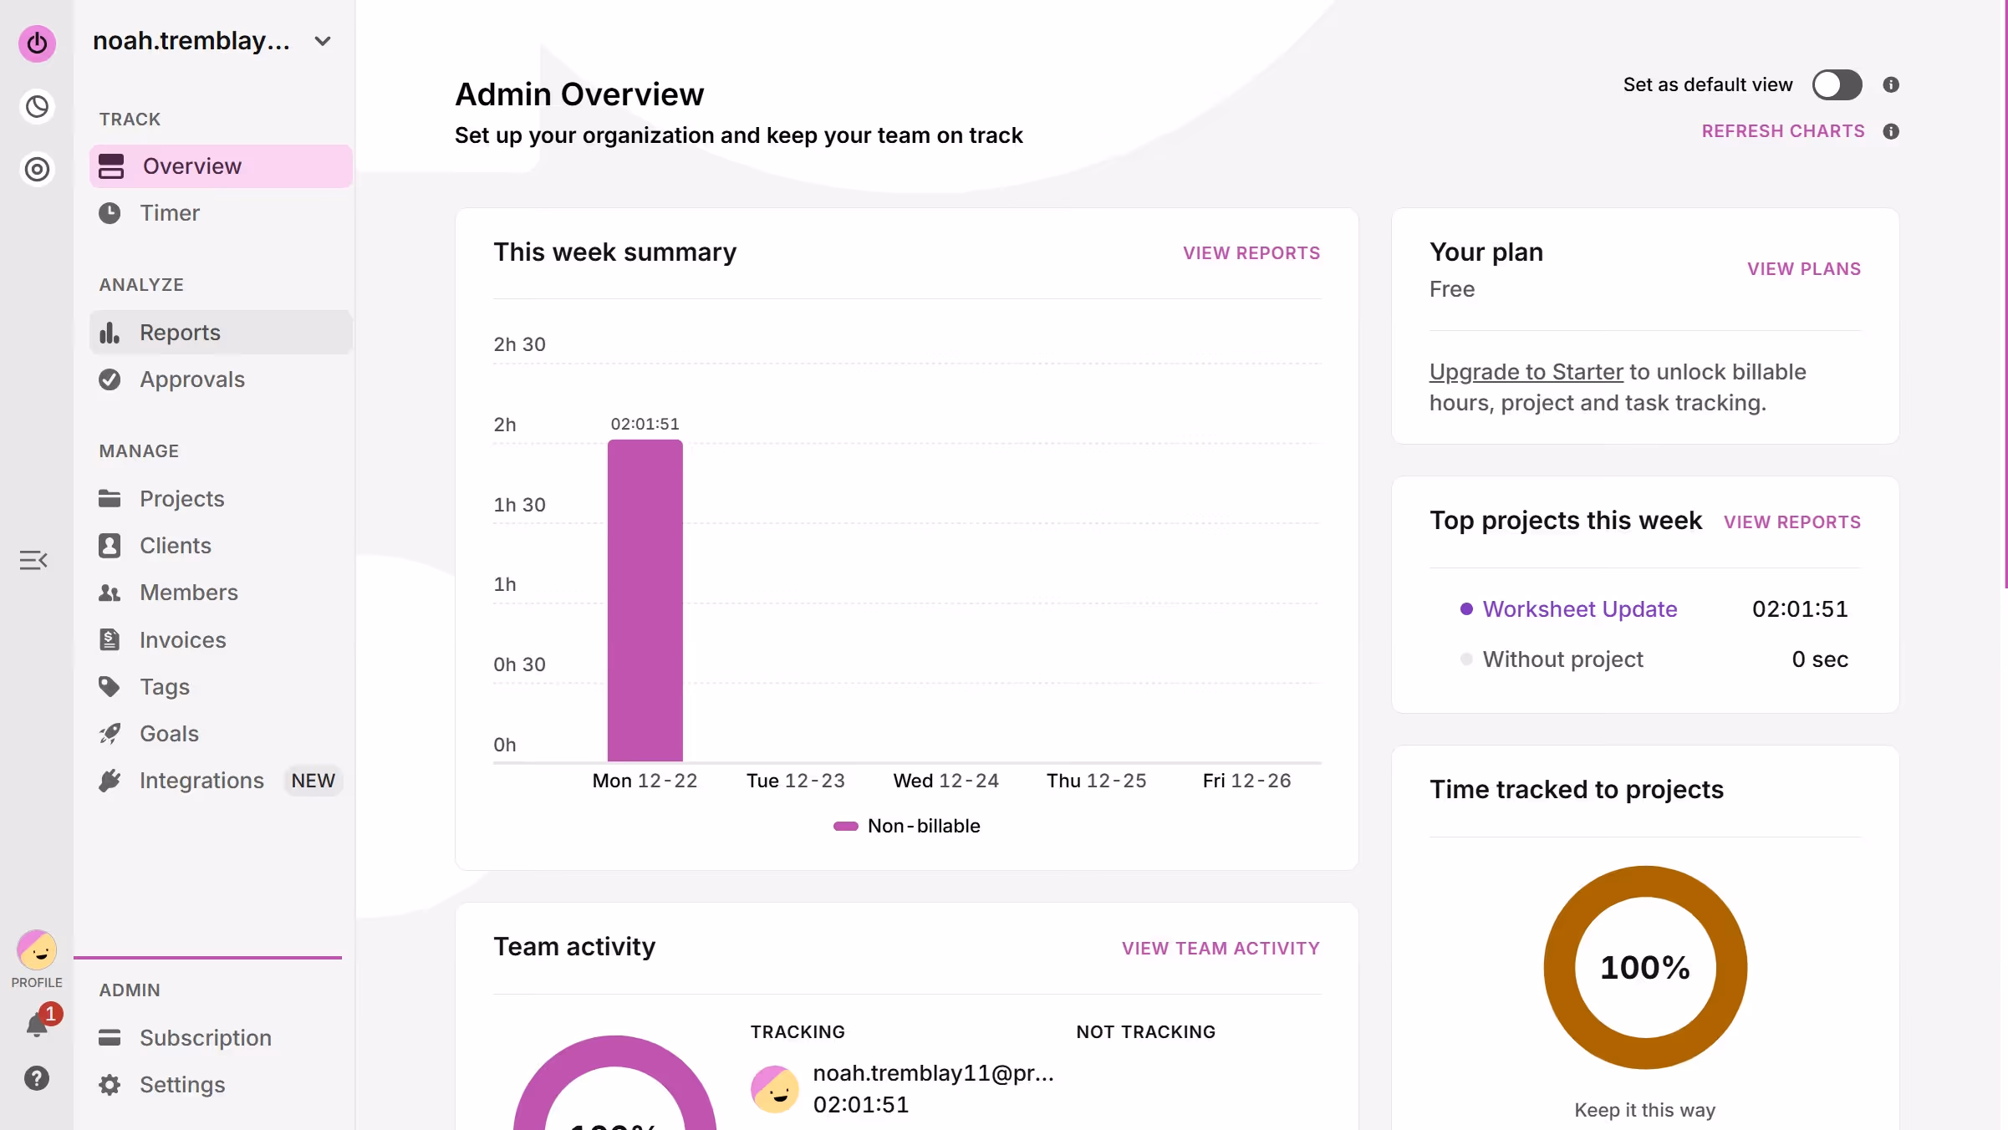Viewport: 2008px width, 1130px height.
Task: Click the Settings gear icon
Action: pyautogui.click(x=110, y=1085)
